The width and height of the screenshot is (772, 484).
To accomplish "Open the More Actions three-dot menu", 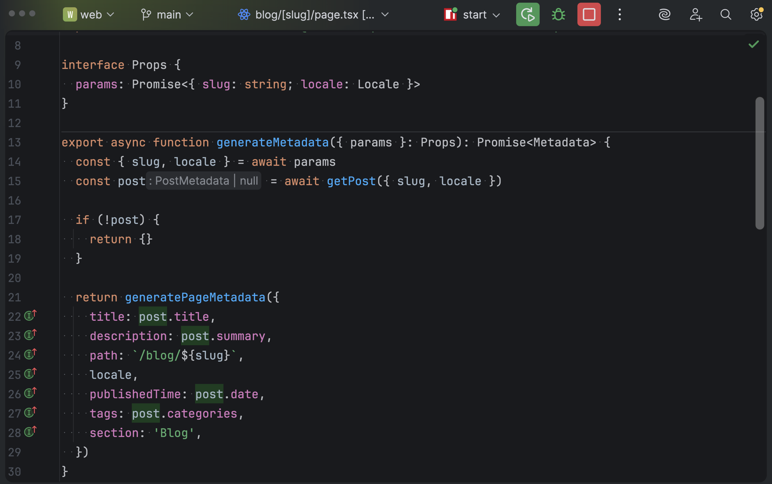I will pos(619,15).
